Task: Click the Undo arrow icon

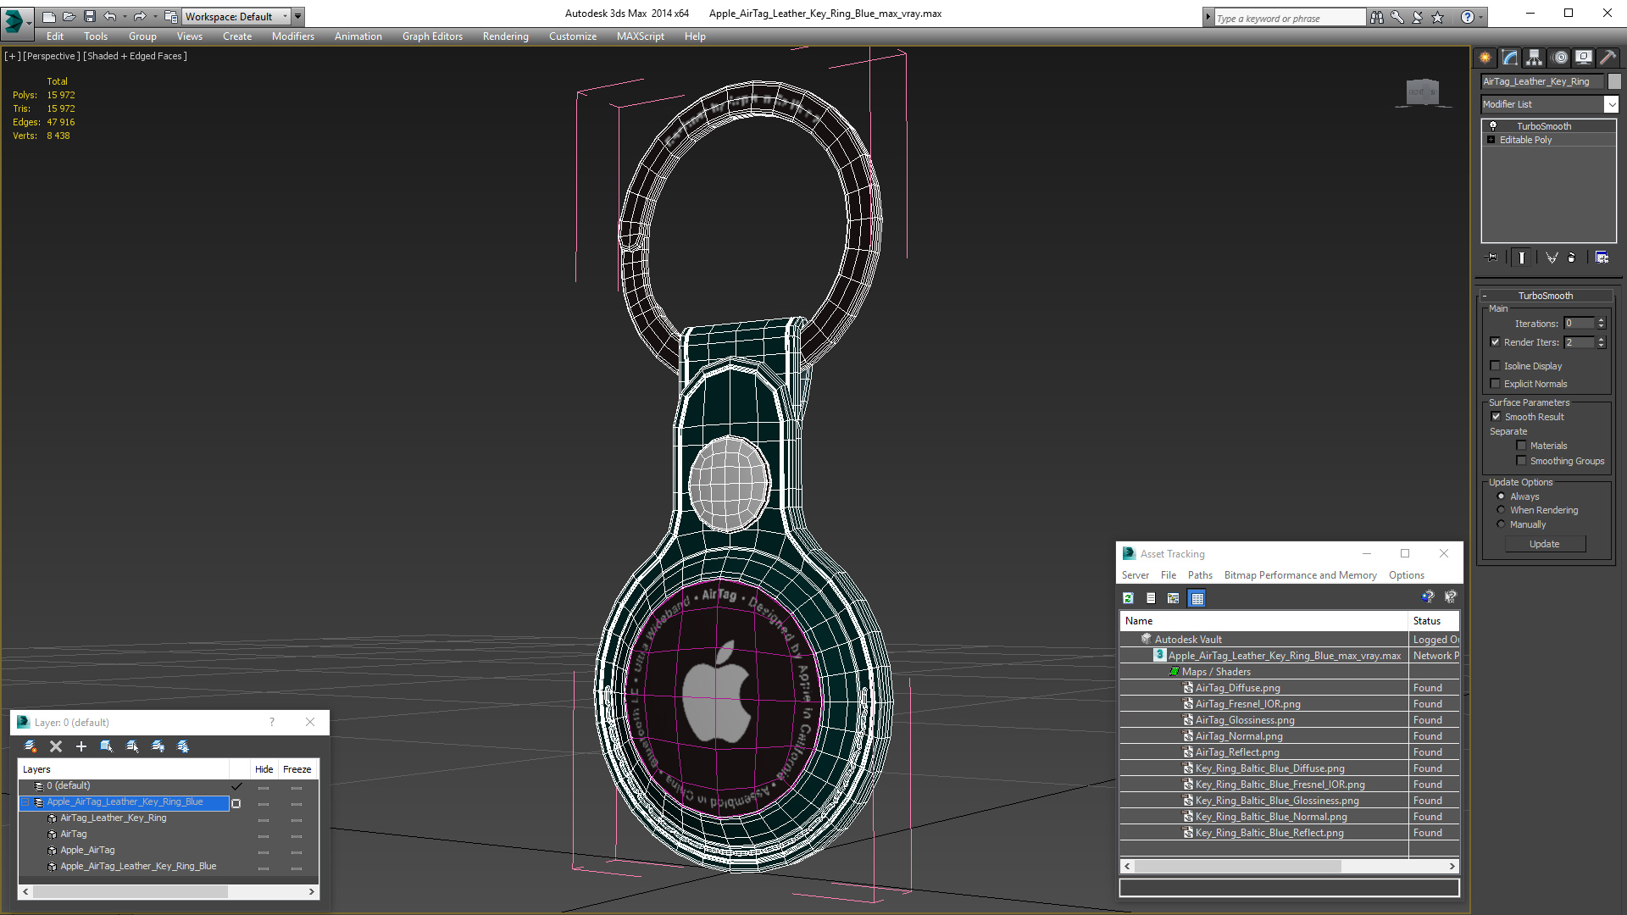Action: tap(110, 16)
